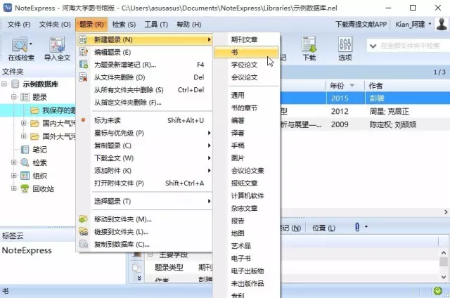Screen dimensions: 450x298
Task: Expand the 回收站 tree node
Action: click(x=14, y=188)
